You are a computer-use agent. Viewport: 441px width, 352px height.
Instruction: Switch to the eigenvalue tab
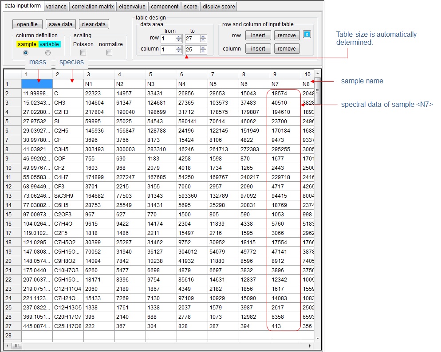(133, 6)
